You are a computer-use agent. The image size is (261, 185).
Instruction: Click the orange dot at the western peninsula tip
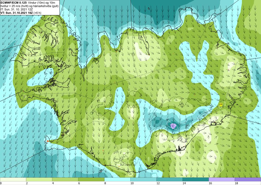point(48,141)
